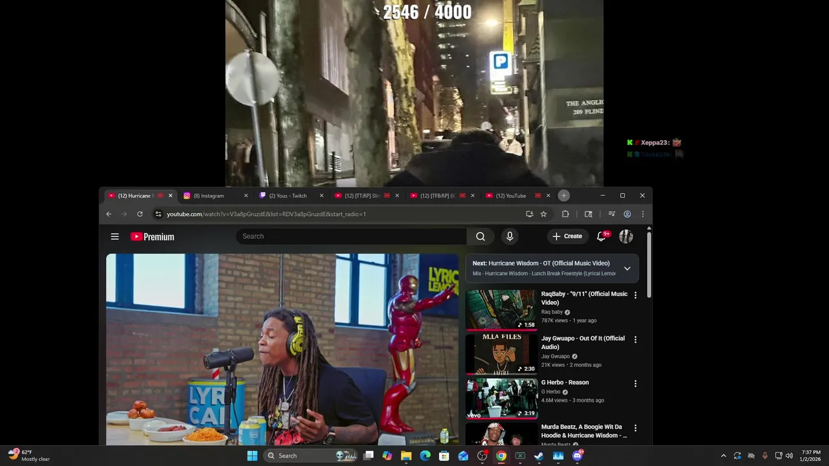Click the YouTube search input field

(351, 236)
